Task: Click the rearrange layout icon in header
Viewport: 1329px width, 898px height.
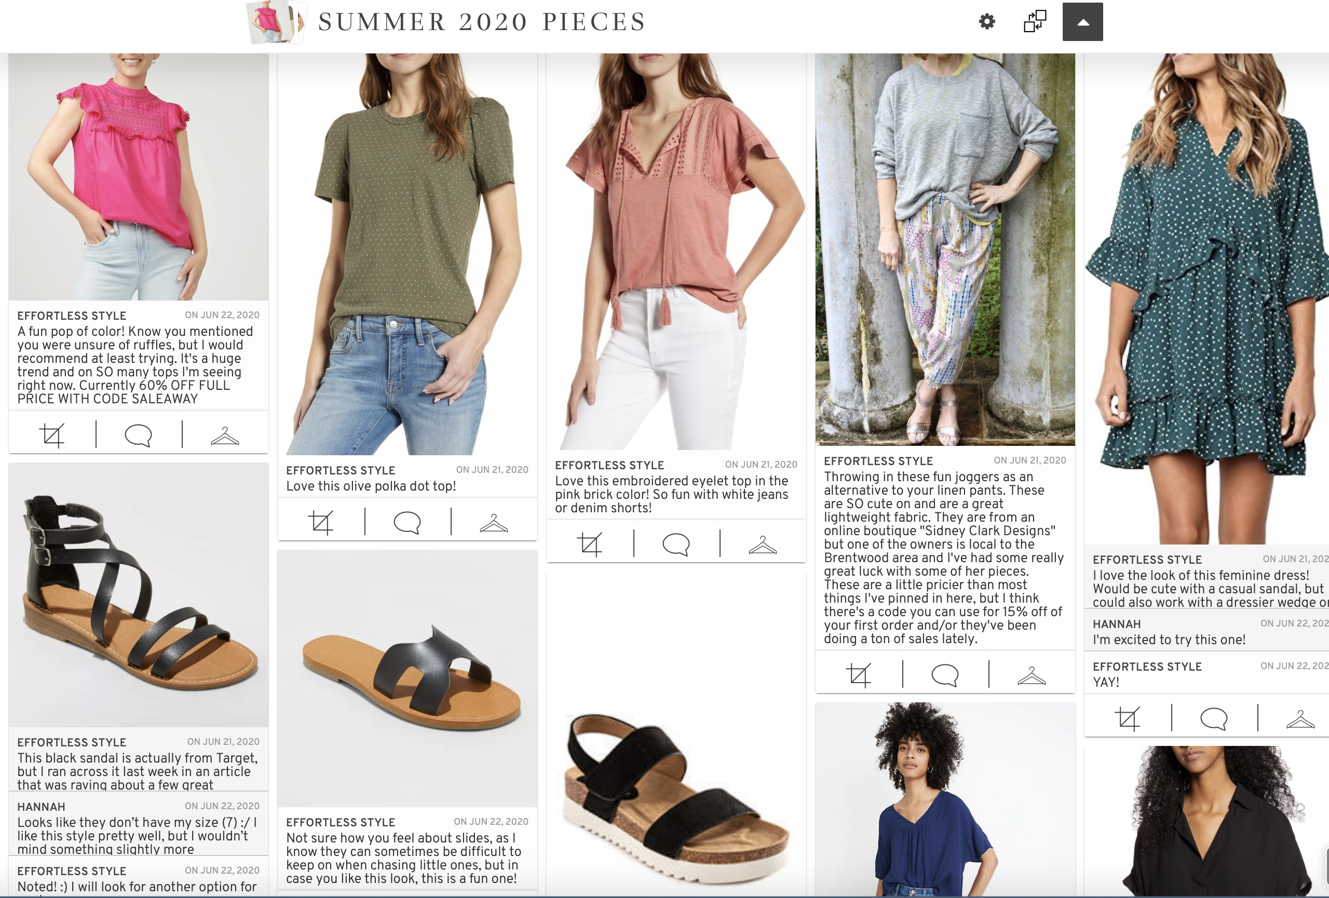Action: coord(1035,22)
